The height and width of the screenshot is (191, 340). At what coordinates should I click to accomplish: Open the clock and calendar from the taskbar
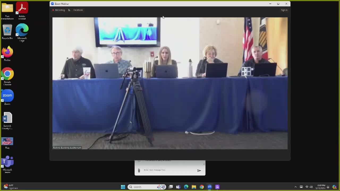[x=321, y=187]
